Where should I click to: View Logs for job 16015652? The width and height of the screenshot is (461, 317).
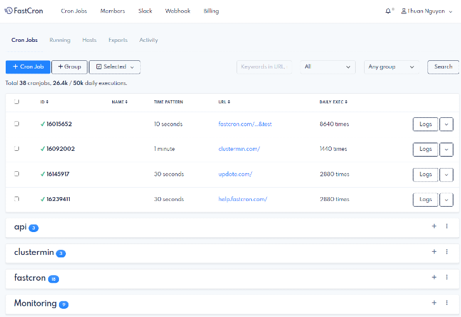coord(425,124)
